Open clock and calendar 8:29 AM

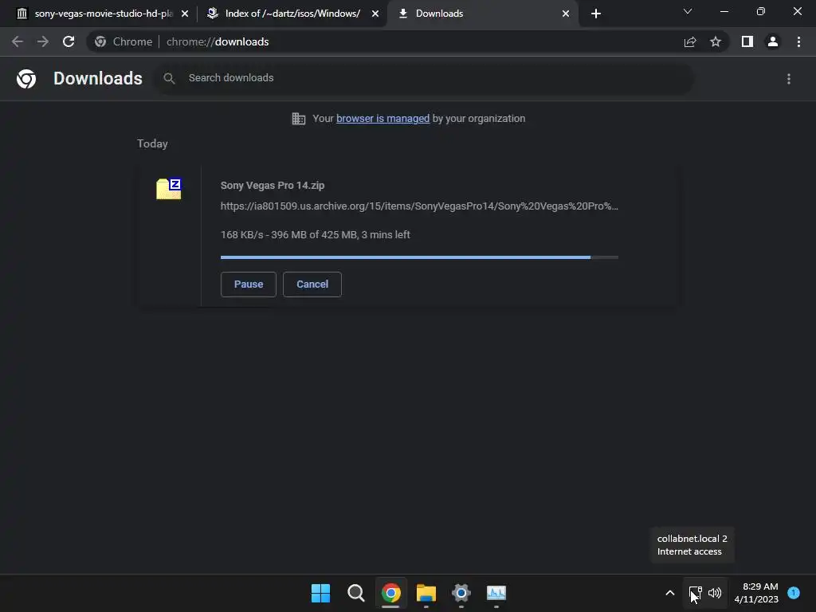click(x=756, y=593)
